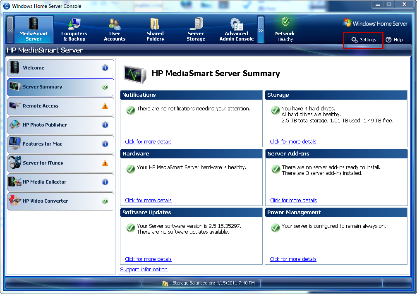
Task: Click the Features for Mac monitor icon
Action: pyautogui.click(x=14, y=143)
